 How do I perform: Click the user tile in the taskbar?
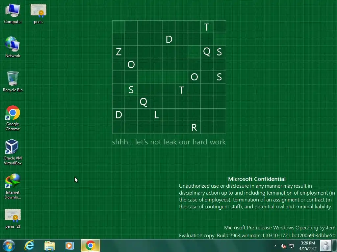pyautogui.click(x=326, y=245)
